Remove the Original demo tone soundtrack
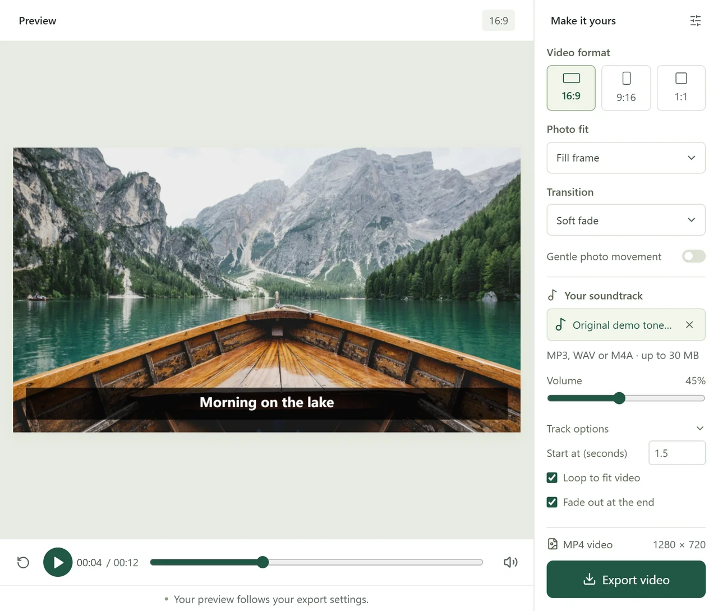This screenshot has height=611, width=718. (x=689, y=325)
